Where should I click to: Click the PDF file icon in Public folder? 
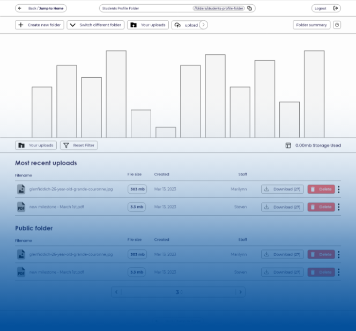[x=21, y=273]
